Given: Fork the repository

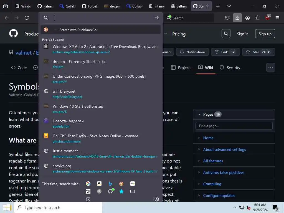Looking at the screenshot, I should click(x=225, y=52).
